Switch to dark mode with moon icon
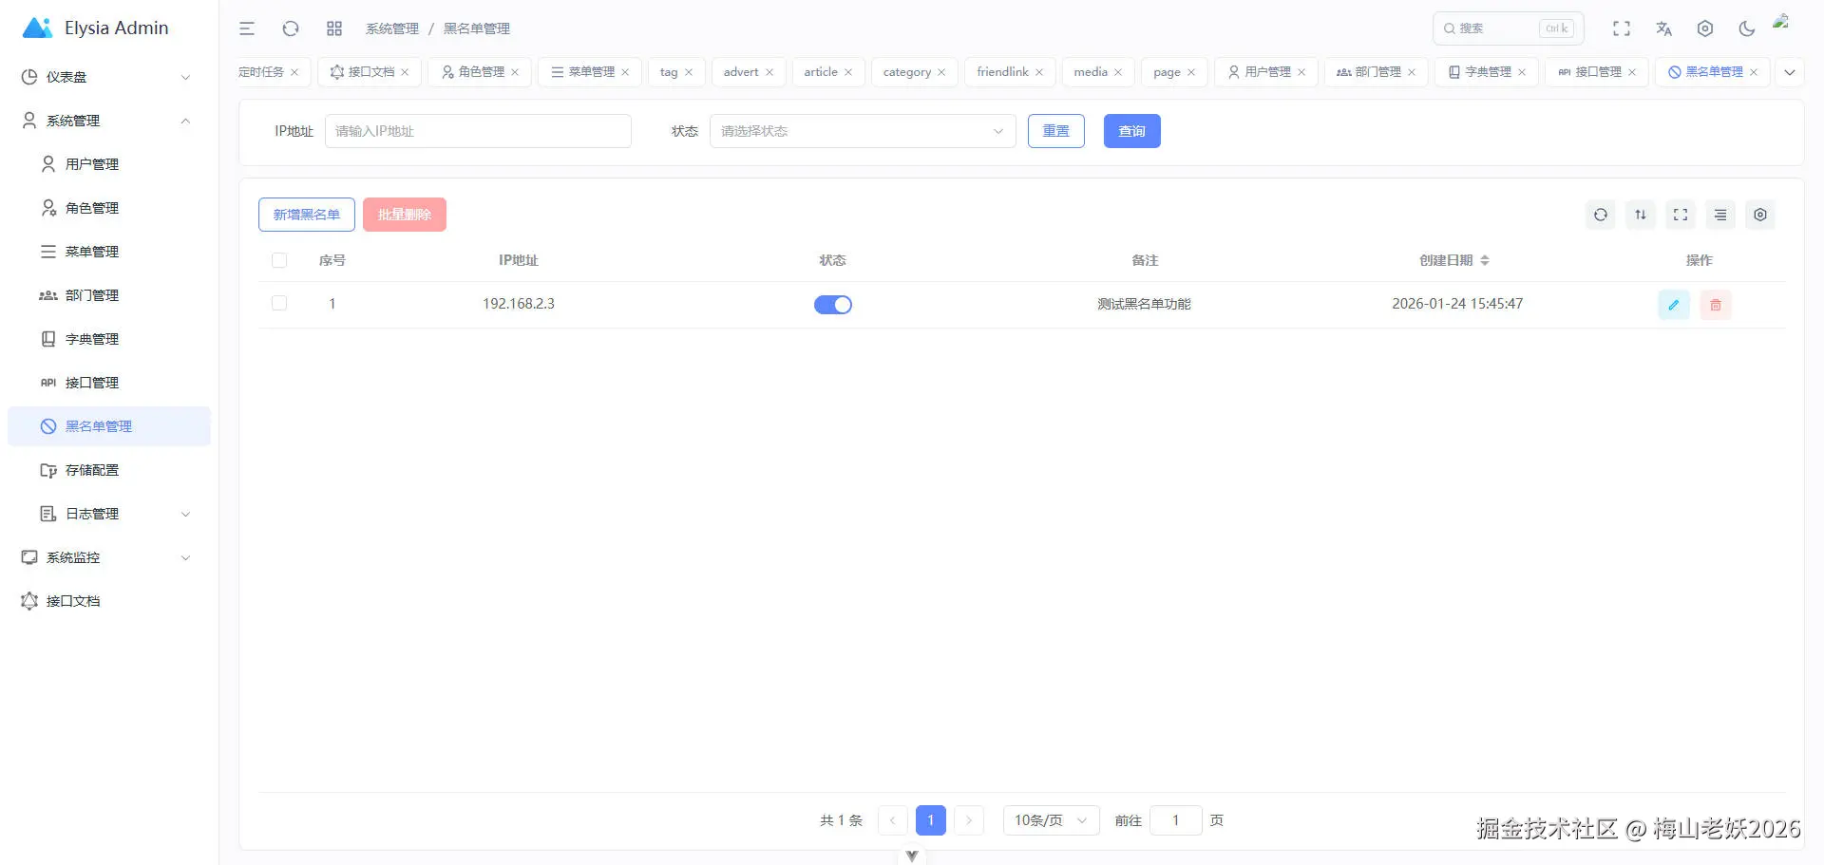 (1746, 28)
